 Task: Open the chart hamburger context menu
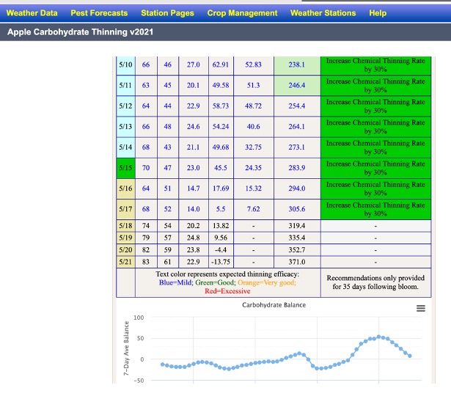tap(421, 309)
